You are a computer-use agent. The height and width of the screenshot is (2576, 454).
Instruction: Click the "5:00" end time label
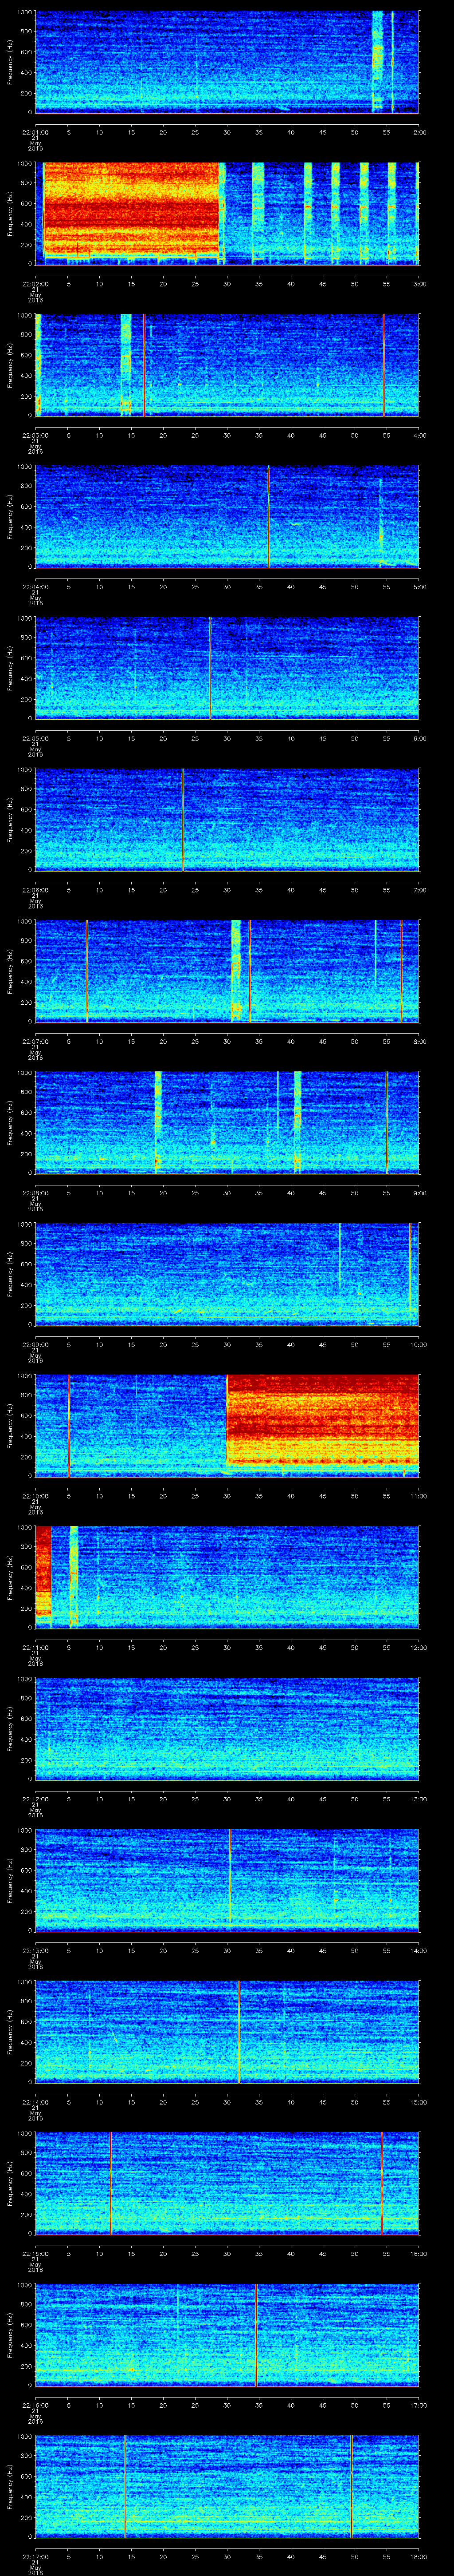[x=420, y=587]
